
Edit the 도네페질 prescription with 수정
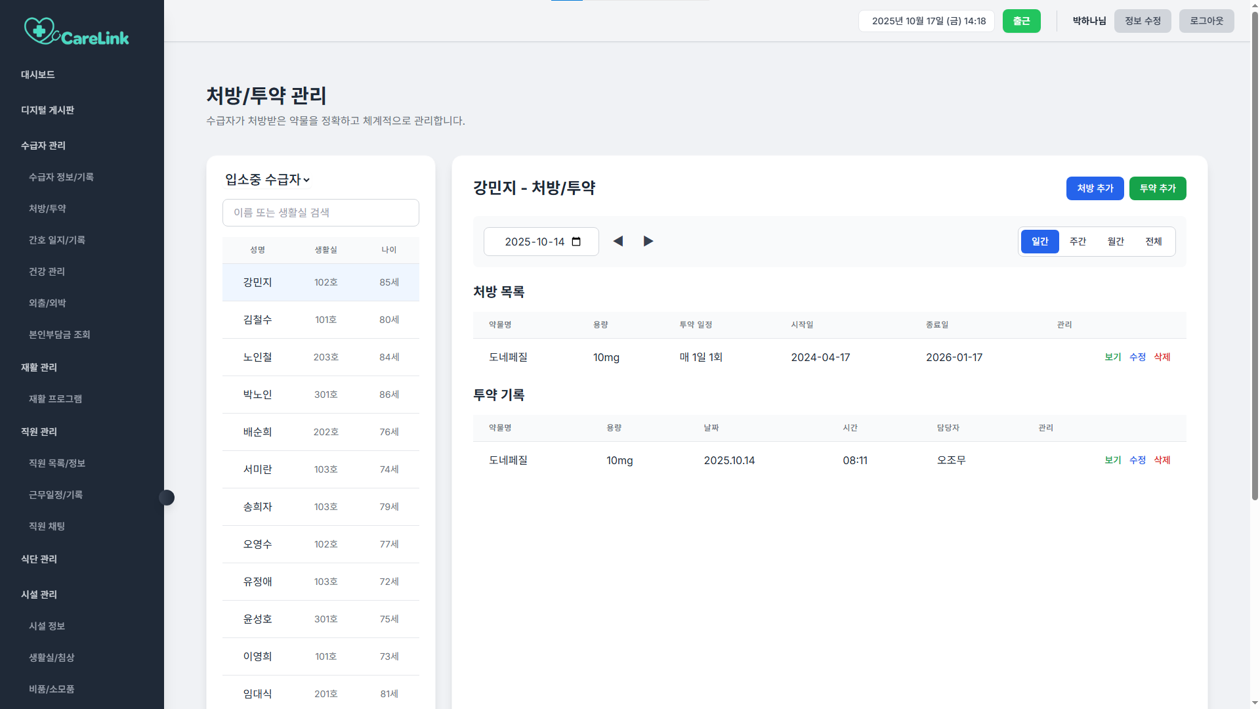(x=1137, y=357)
